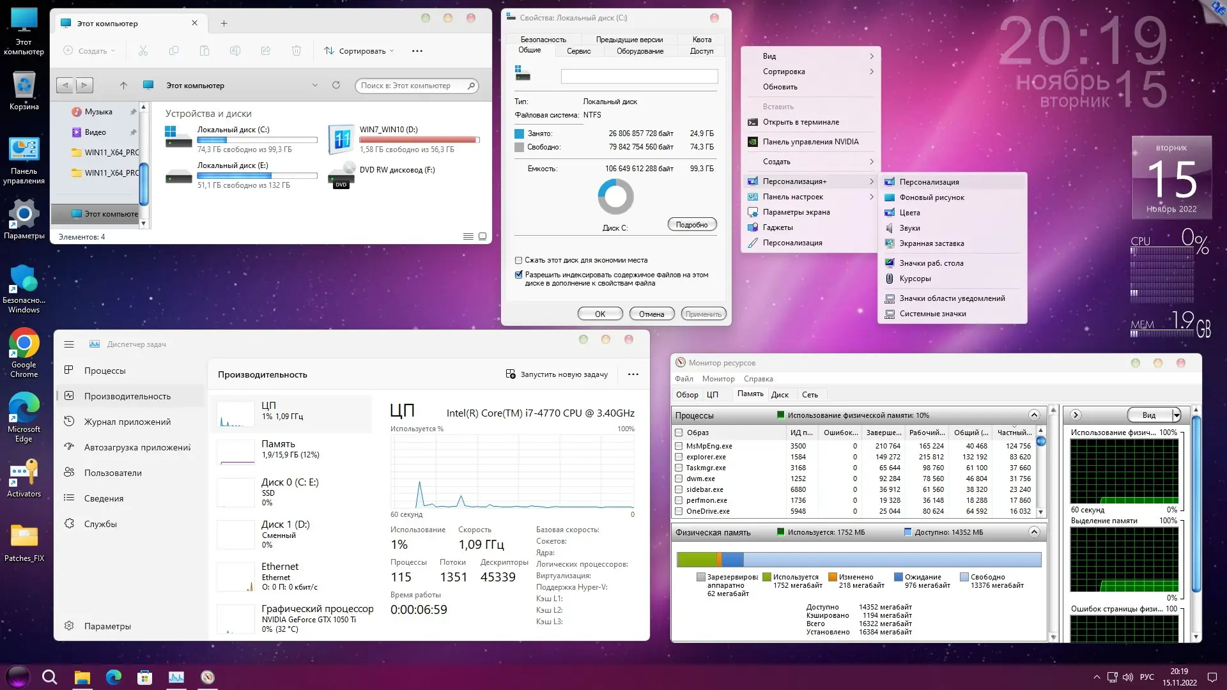This screenshot has height=690, width=1227.
Task: Click the red usage bar of WIN7_WIN10 (D:)
Action: click(x=419, y=139)
